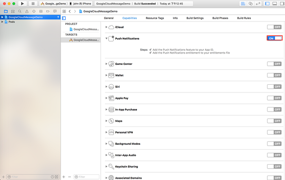Open the Resource Tags tab

click(x=155, y=18)
